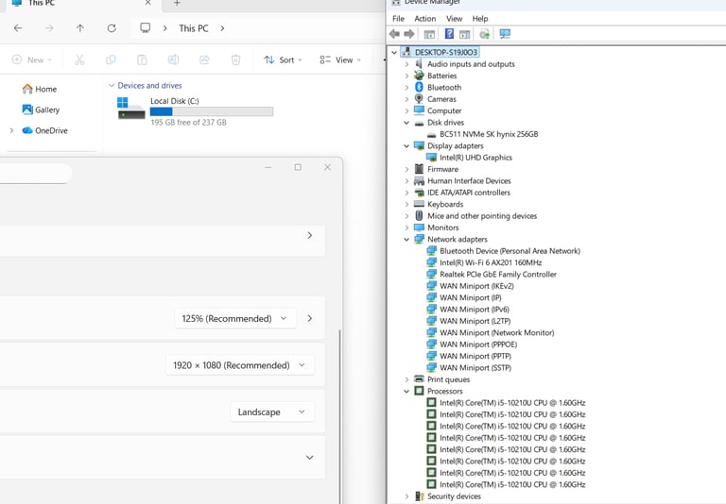
Task: Open a new tab in File Explorer
Action: coord(177,3)
